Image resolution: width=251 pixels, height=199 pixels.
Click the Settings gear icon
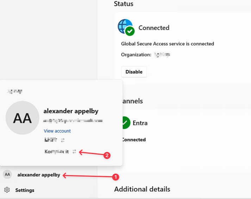click(7, 190)
